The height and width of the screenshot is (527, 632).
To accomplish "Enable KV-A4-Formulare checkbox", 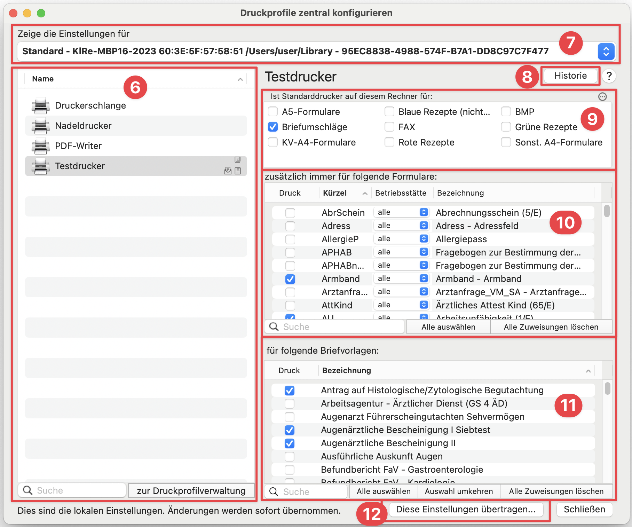I will (x=273, y=142).
